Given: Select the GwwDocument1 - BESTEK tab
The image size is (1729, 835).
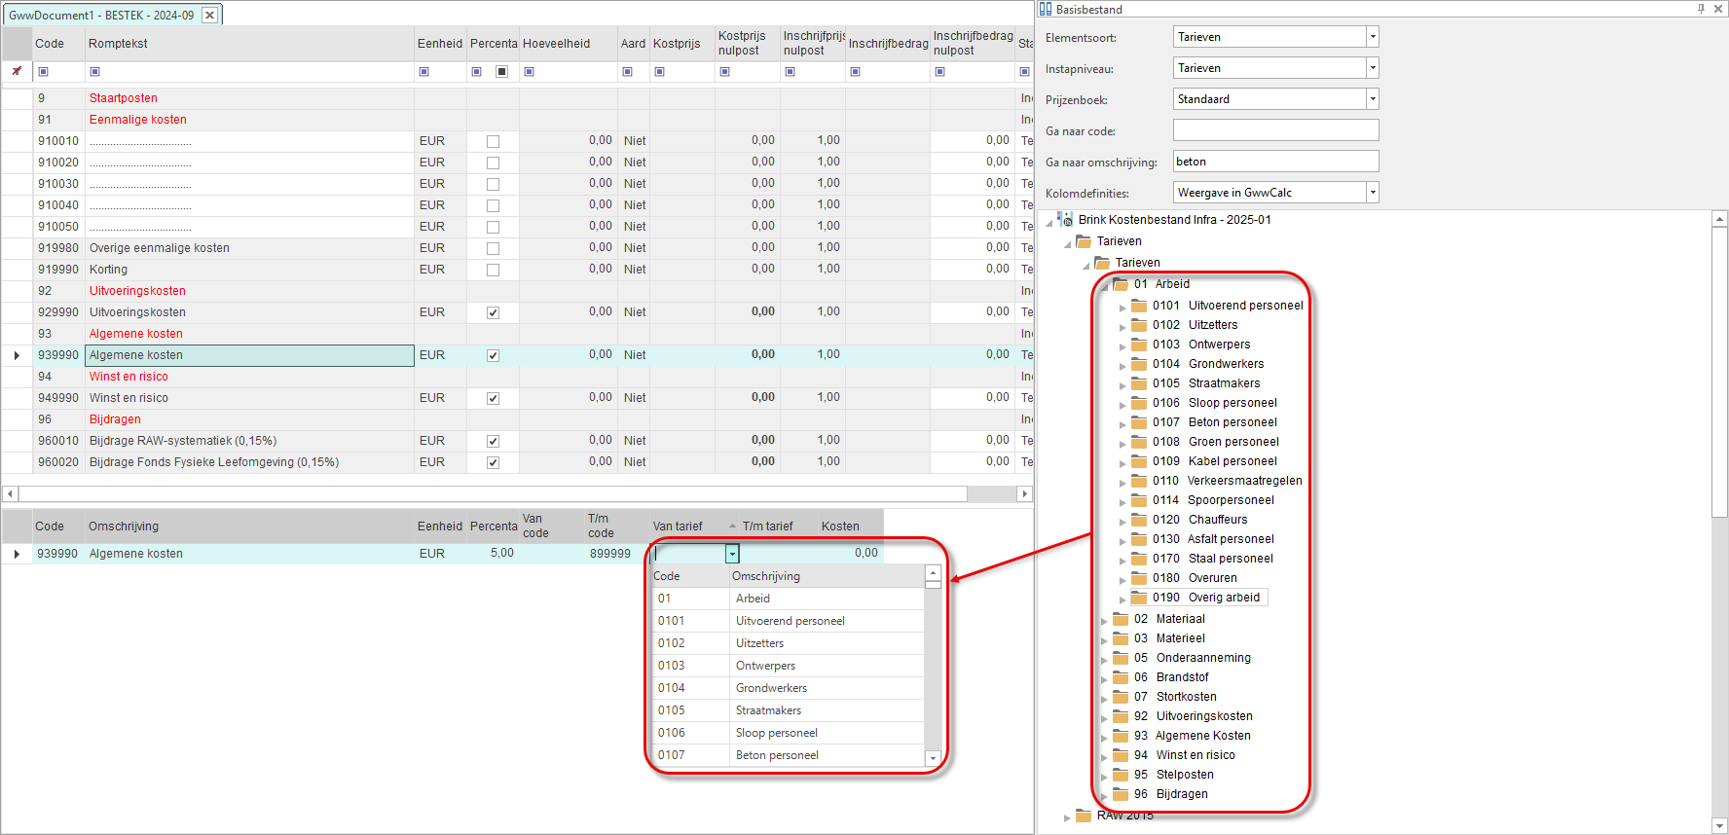Looking at the screenshot, I should [x=101, y=16].
